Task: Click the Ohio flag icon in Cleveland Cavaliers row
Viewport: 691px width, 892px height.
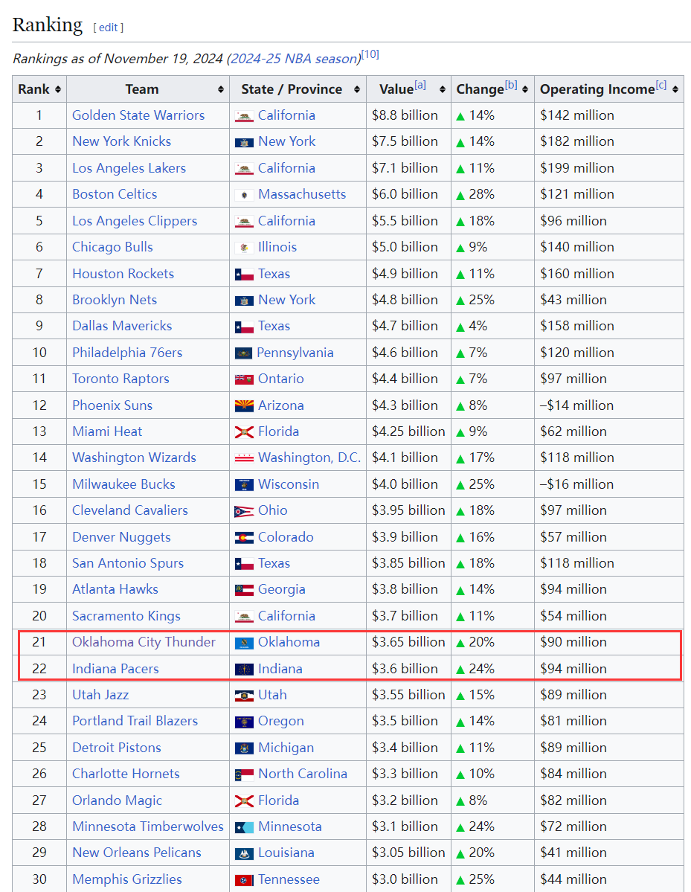Action: pos(244,511)
